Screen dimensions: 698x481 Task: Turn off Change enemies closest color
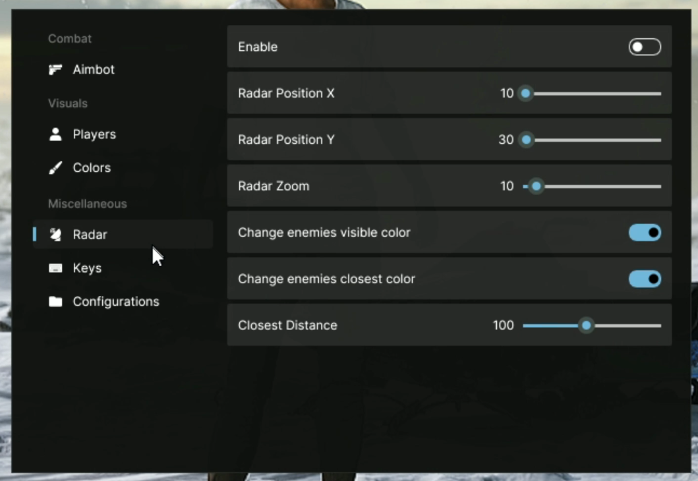(644, 279)
